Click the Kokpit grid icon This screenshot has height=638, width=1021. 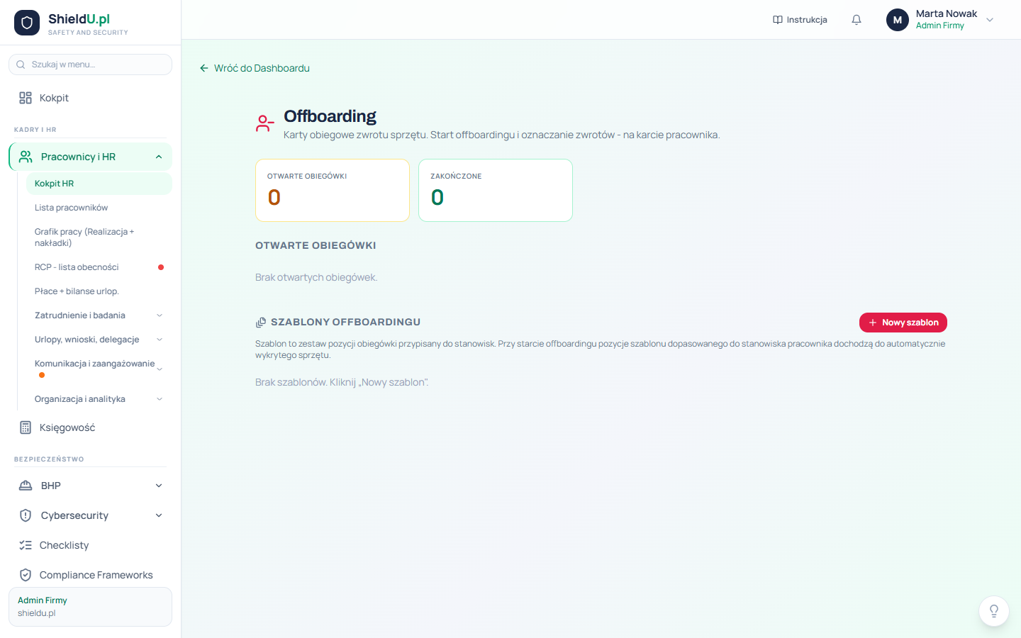[x=26, y=98]
